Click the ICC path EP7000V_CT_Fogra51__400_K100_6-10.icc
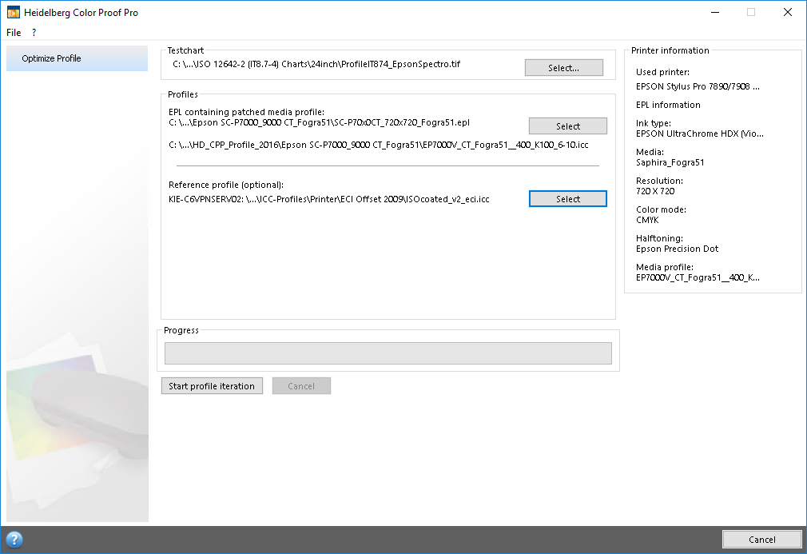The width and height of the screenshot is (807, 554). [378, 145]
